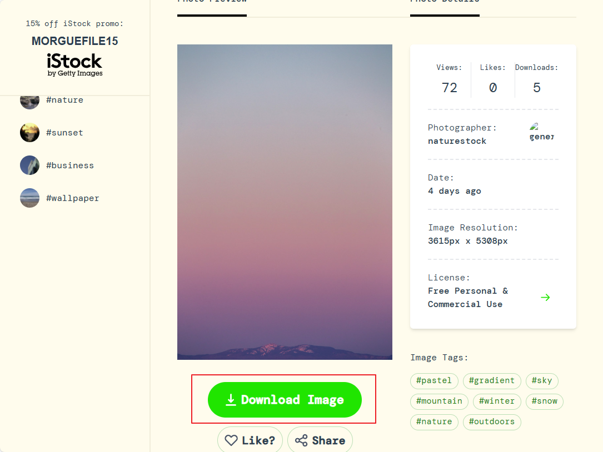The width and height of the screenshot is (603, 452).
Task: Open the nature tag circular thumbnail
Action: 29,102
